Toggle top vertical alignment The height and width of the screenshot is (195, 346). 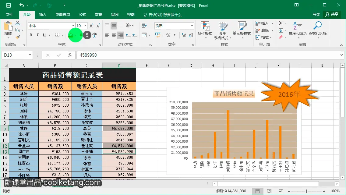click(107, 26)
